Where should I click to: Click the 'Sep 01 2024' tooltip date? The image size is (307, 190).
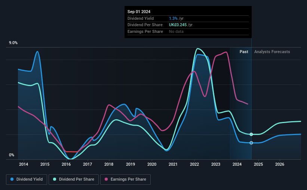point(139,12)
